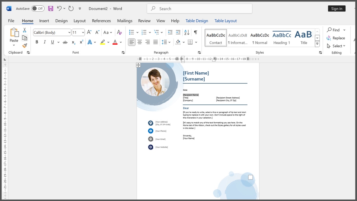Enable justified paragraph alignment

point(155,42)
